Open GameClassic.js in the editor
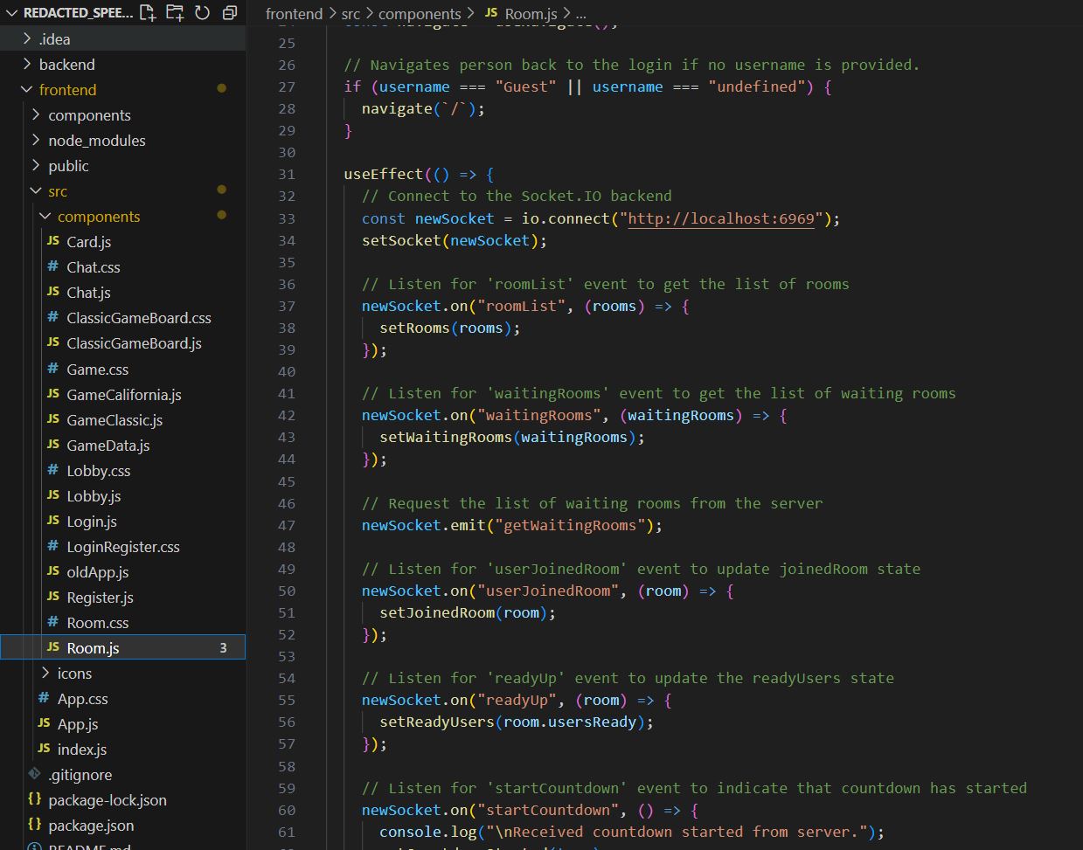This screenshot has height=850, width=1083. point(115,420)
